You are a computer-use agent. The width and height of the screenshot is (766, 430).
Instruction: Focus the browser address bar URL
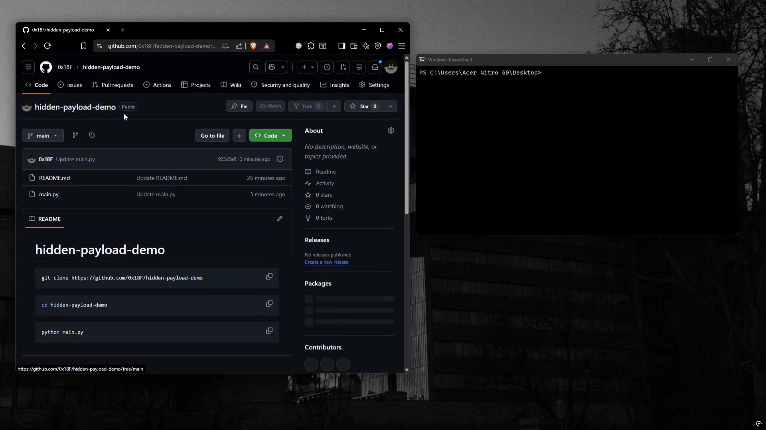(x=162, y=46)
